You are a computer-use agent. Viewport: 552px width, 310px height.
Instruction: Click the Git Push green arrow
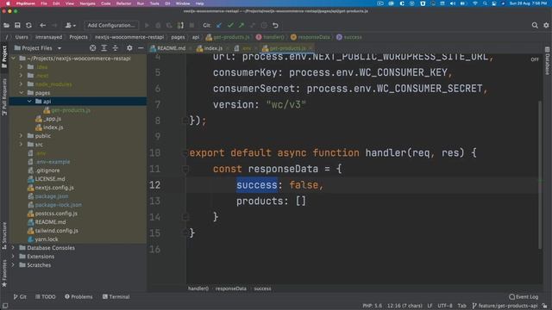pos(241,25)
